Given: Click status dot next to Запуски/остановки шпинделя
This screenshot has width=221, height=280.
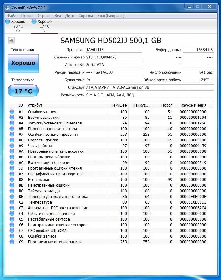Looking at the screenshot, I should click(x=12, y=123).
